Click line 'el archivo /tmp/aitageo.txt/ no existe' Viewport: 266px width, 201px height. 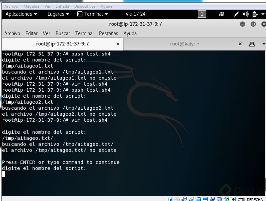point(59,150)
